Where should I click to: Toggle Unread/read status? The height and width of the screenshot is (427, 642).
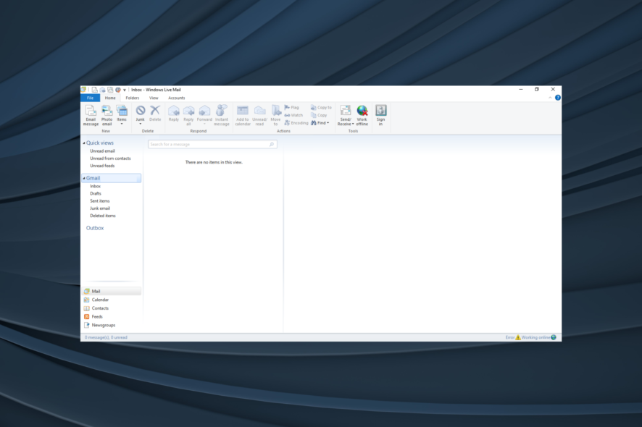(259, 115)
